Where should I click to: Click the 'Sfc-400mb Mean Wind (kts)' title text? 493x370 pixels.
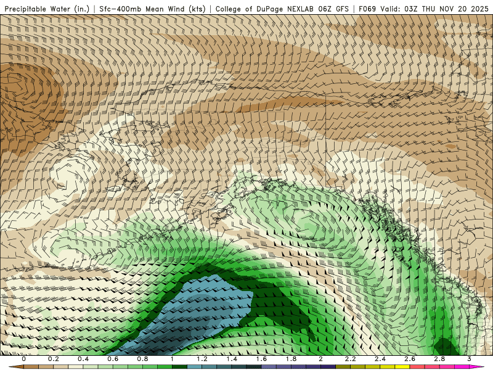coord(152,9)
